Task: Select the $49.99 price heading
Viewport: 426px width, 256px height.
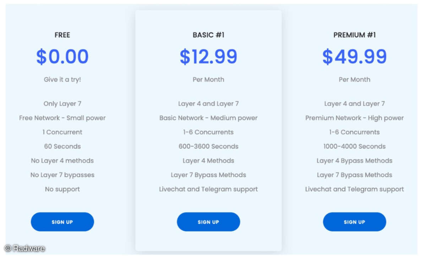Action: click(354, 57)
